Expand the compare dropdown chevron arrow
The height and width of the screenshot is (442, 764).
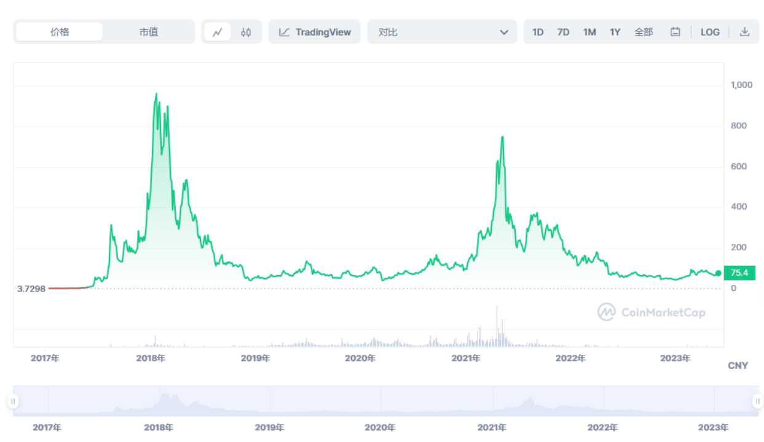(504, 32)
